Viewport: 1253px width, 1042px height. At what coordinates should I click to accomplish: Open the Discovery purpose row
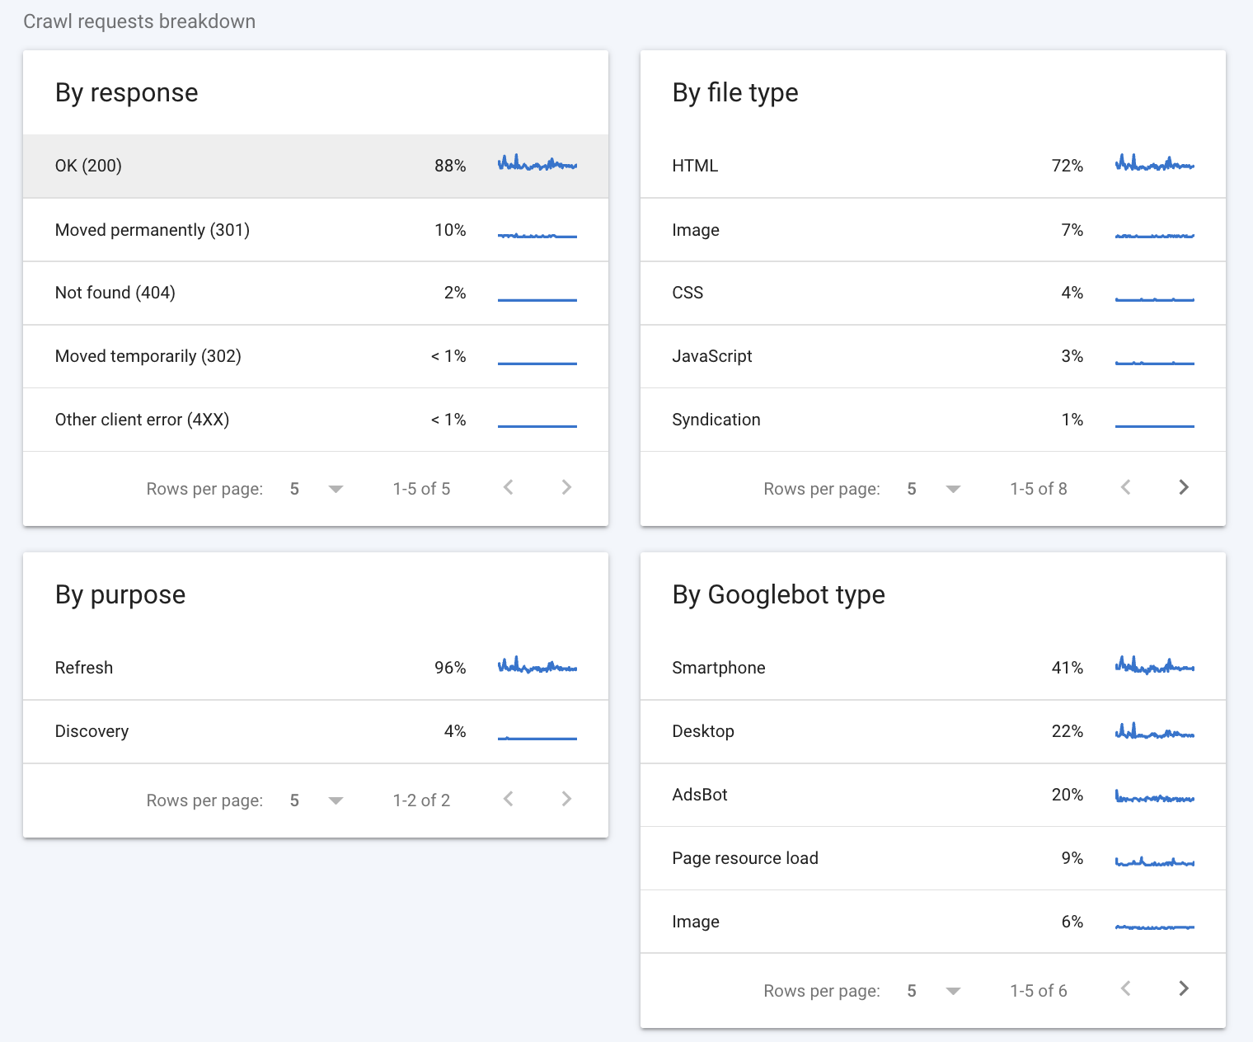click(316, 731)
